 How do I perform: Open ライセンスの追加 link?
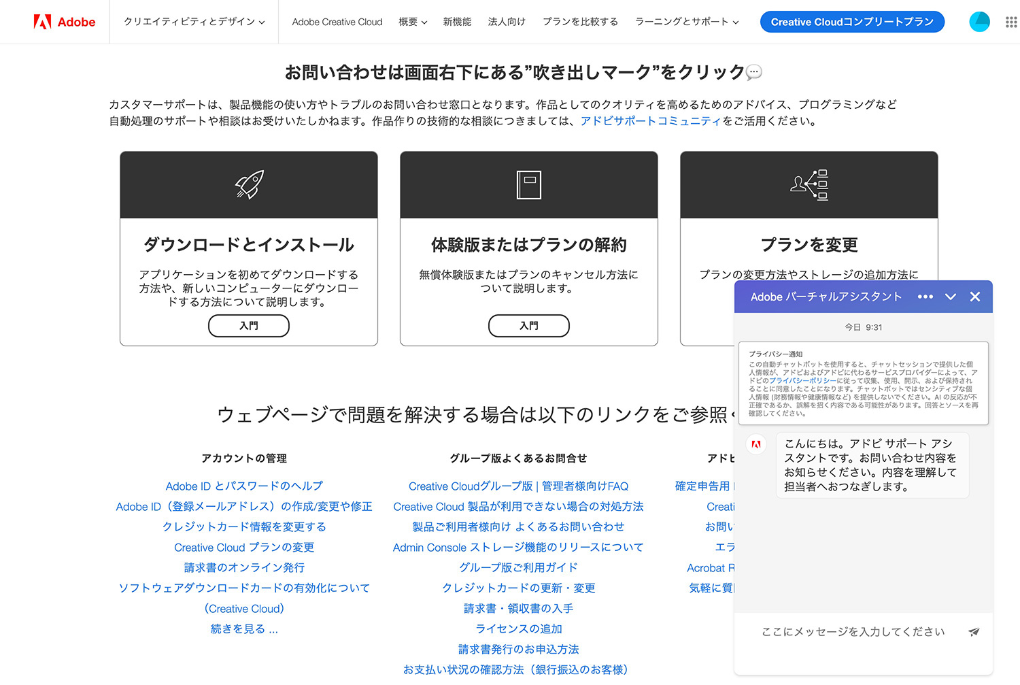coord(518,629)
